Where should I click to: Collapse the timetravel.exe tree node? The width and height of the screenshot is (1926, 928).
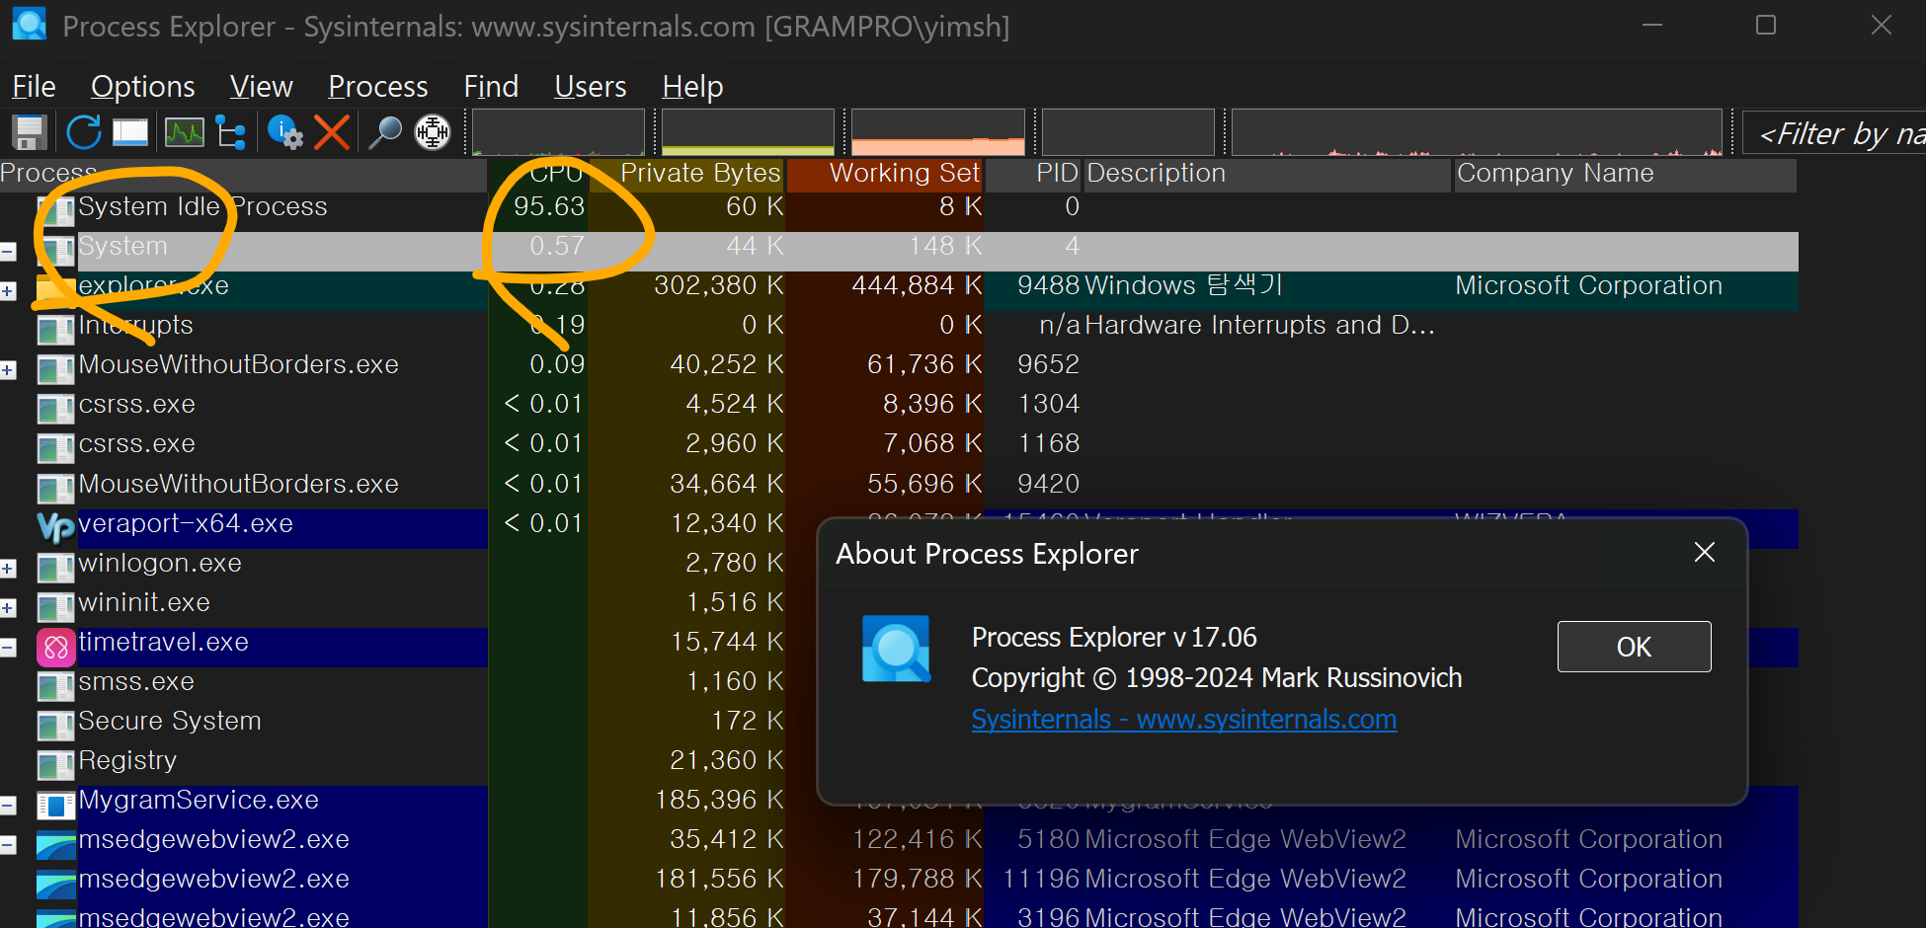click(8, 648)
